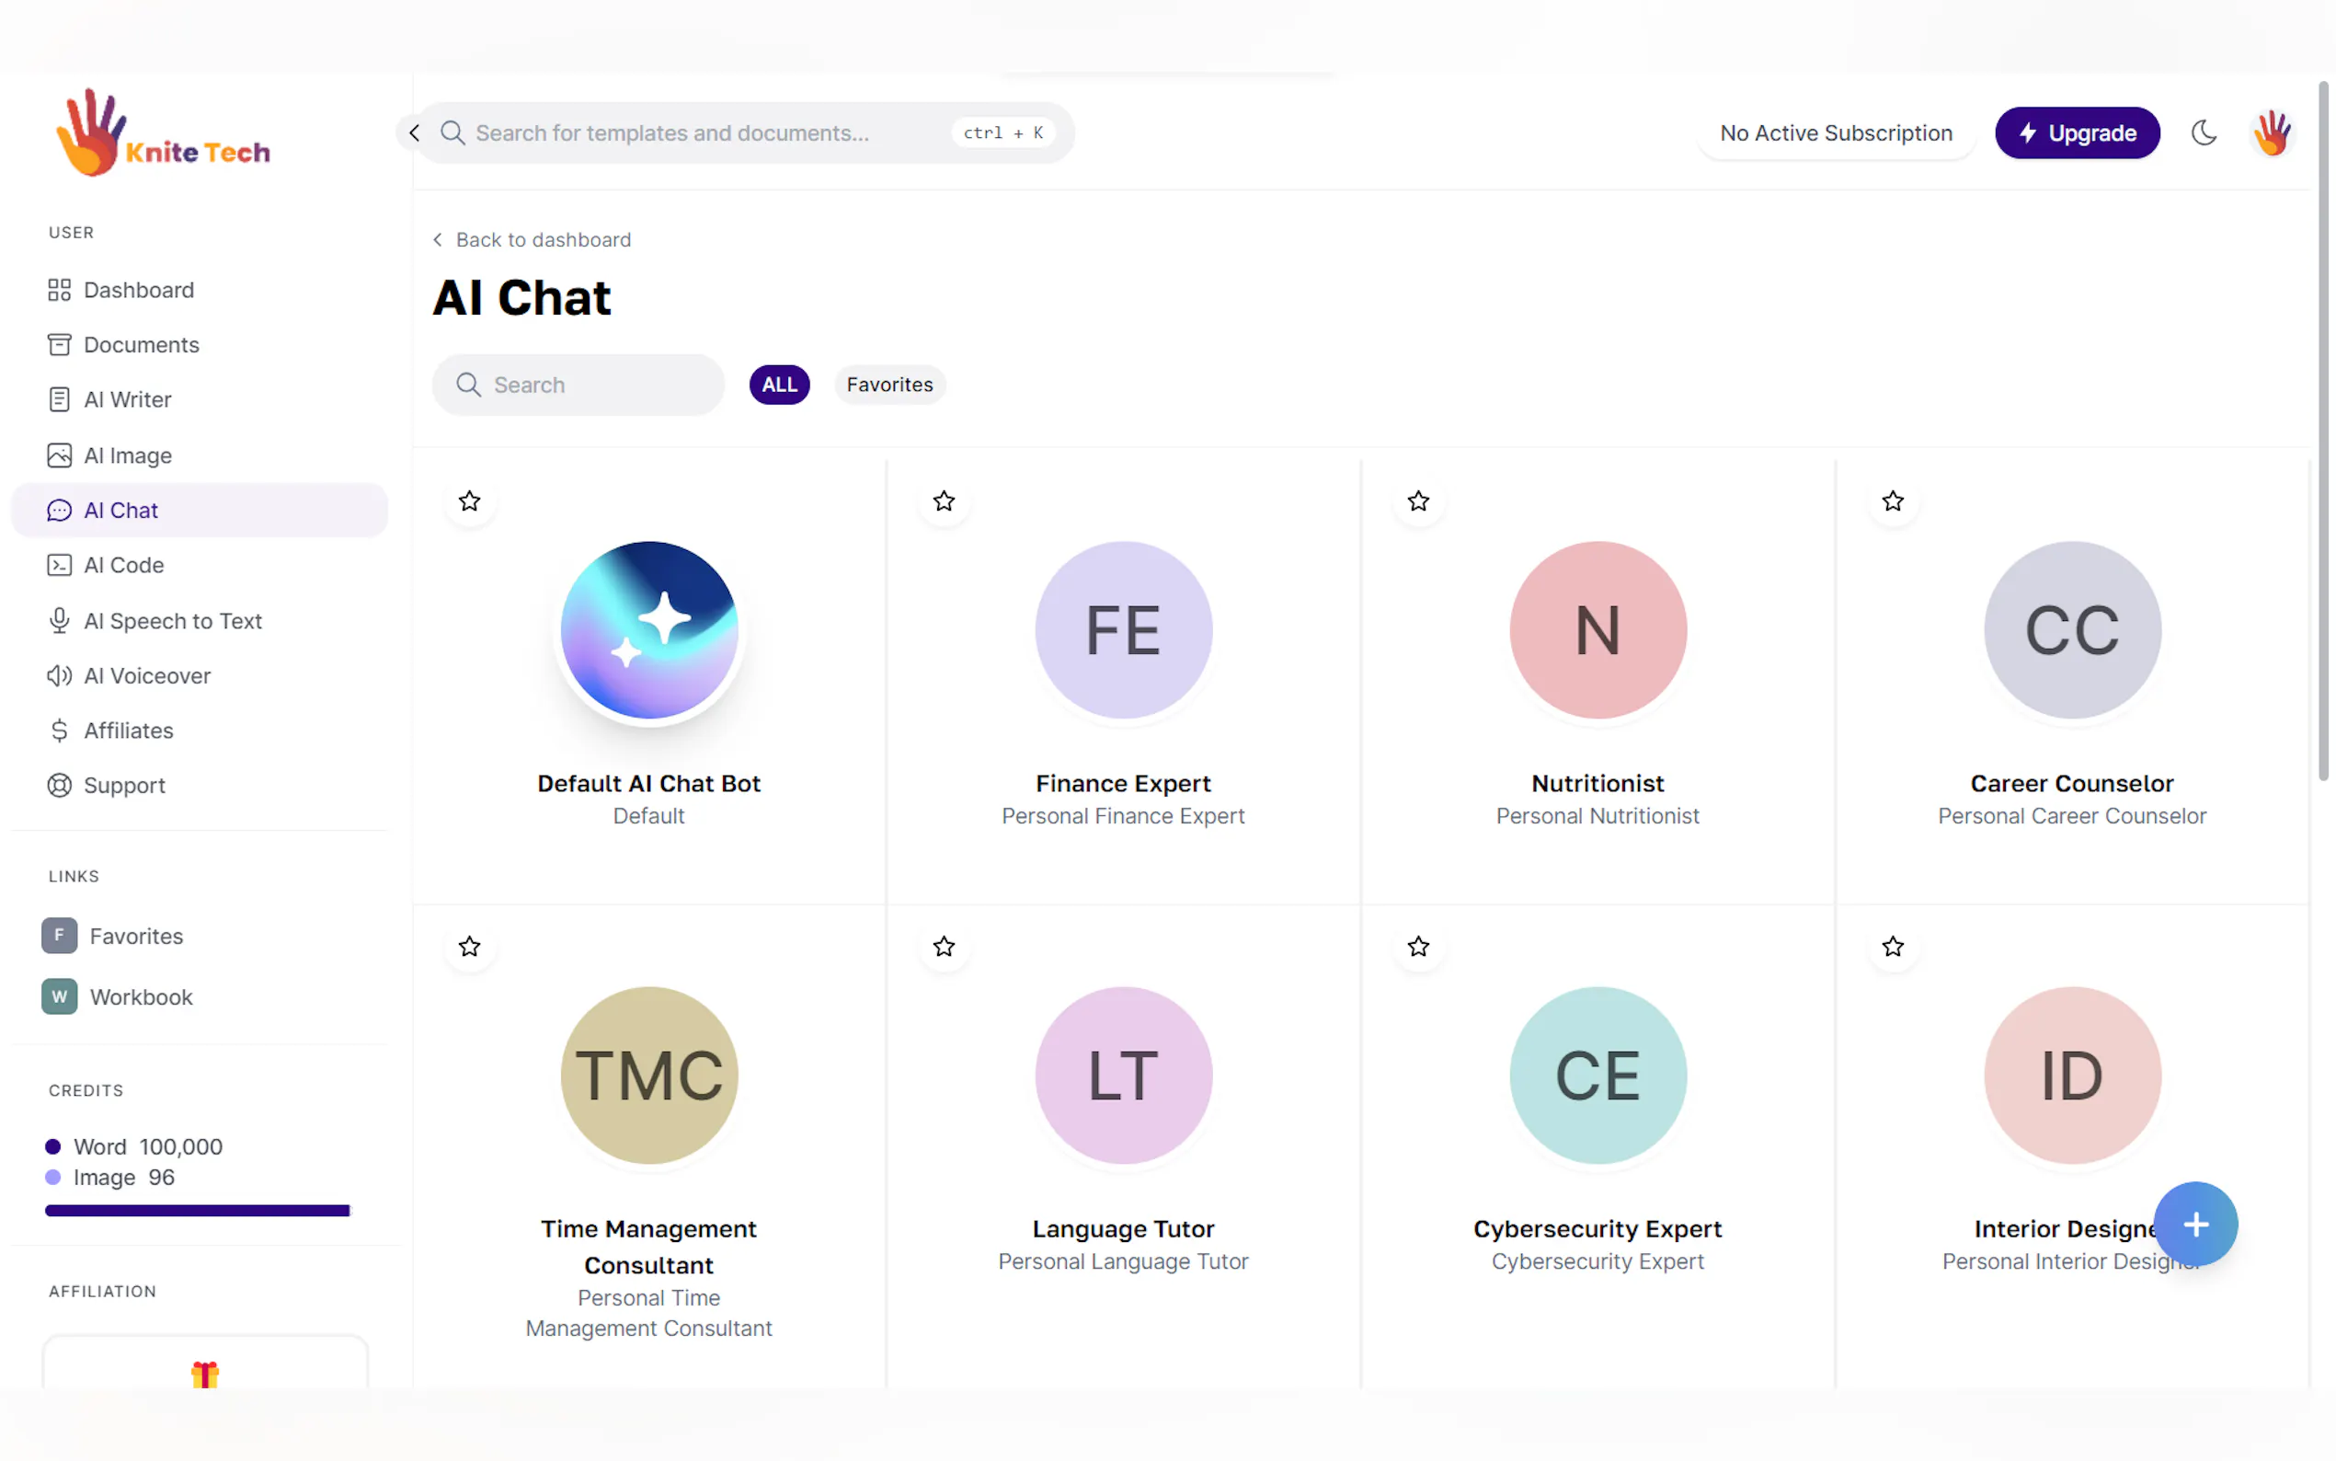Star the Cybersecurity Expert card
Viewport: 2336px width, 1461px height.
click(1417, 946)
